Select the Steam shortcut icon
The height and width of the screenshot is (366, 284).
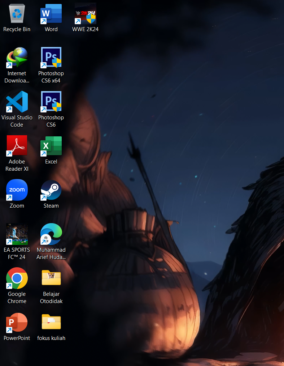click(x=51, y=190)
